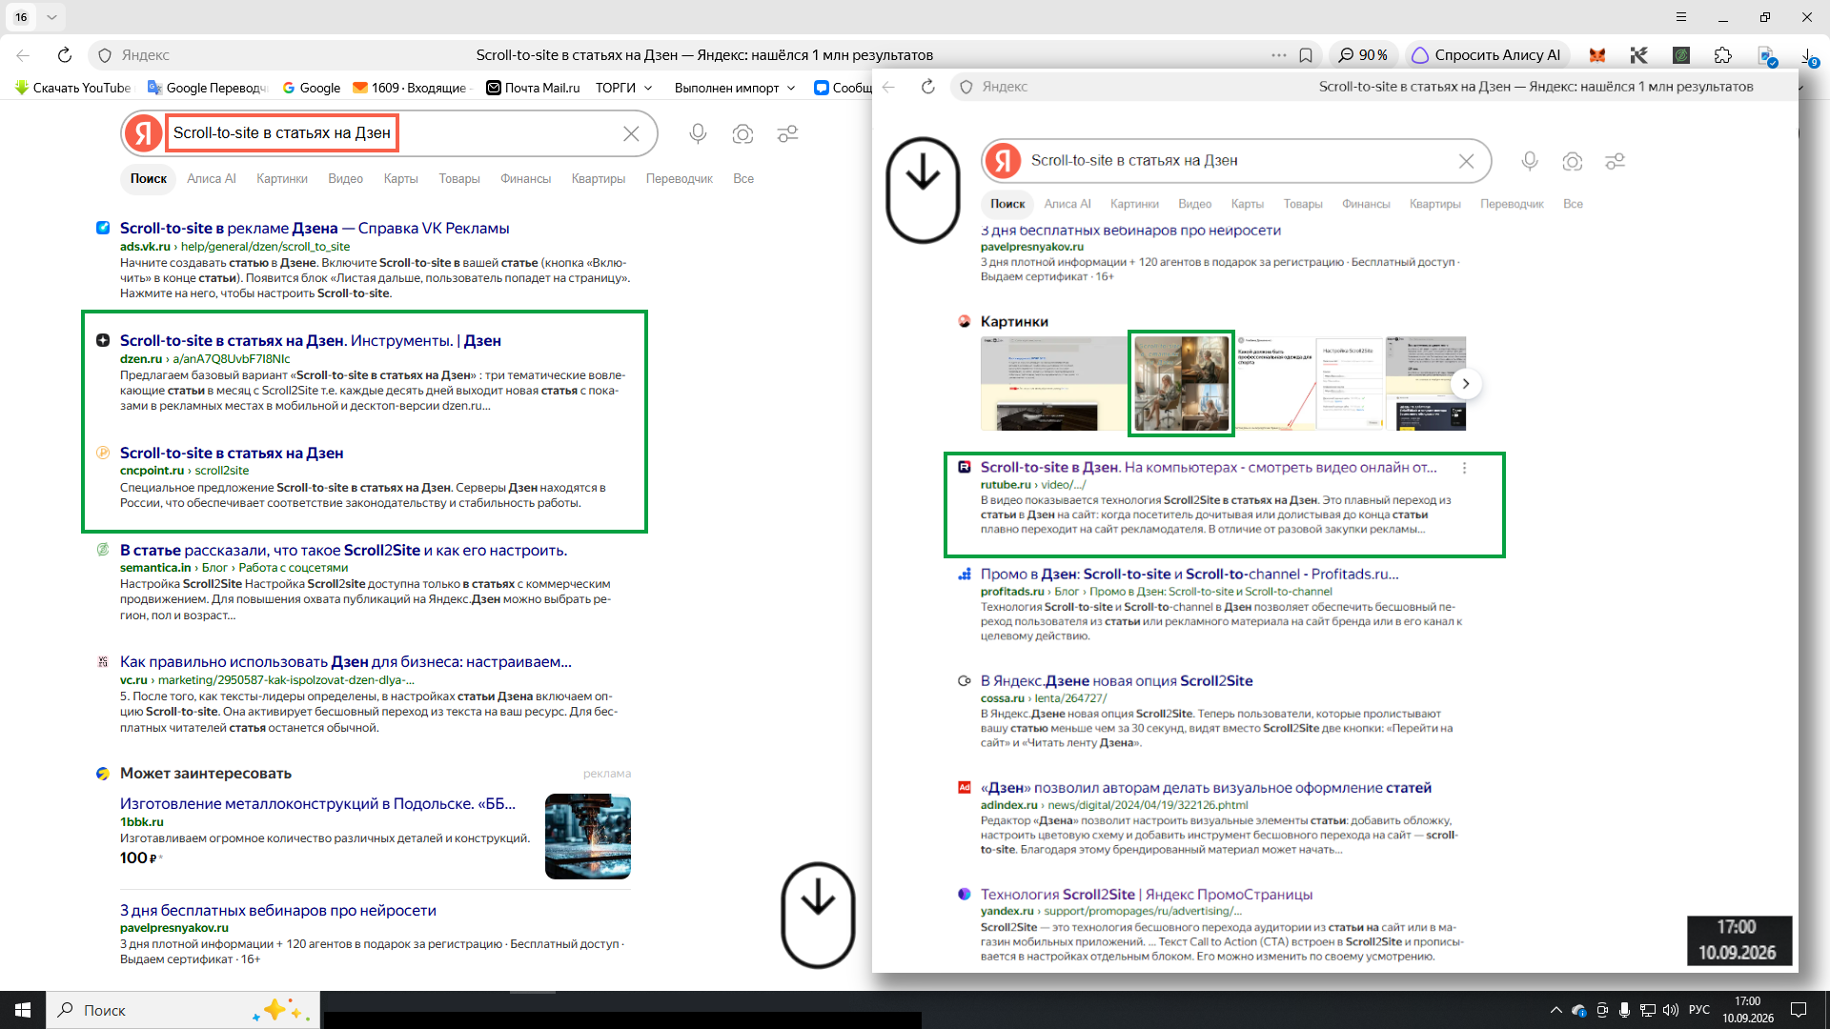Click Спросить Алису AI button
1830x1029 pixels.
click(1486, 55)
